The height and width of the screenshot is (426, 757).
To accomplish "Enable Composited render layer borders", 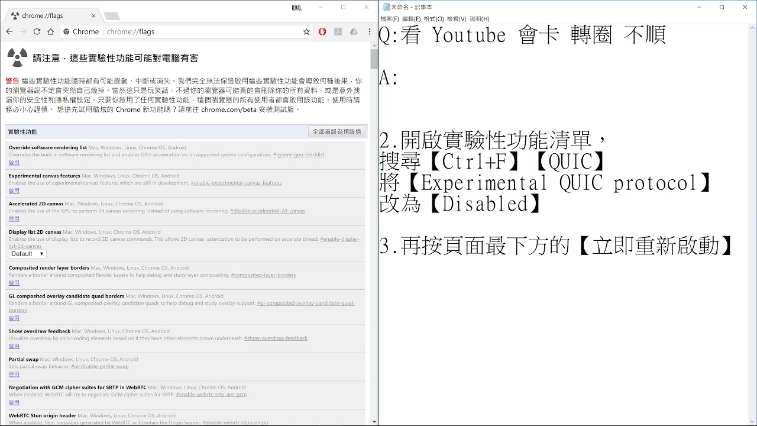I will coord(14,283).
